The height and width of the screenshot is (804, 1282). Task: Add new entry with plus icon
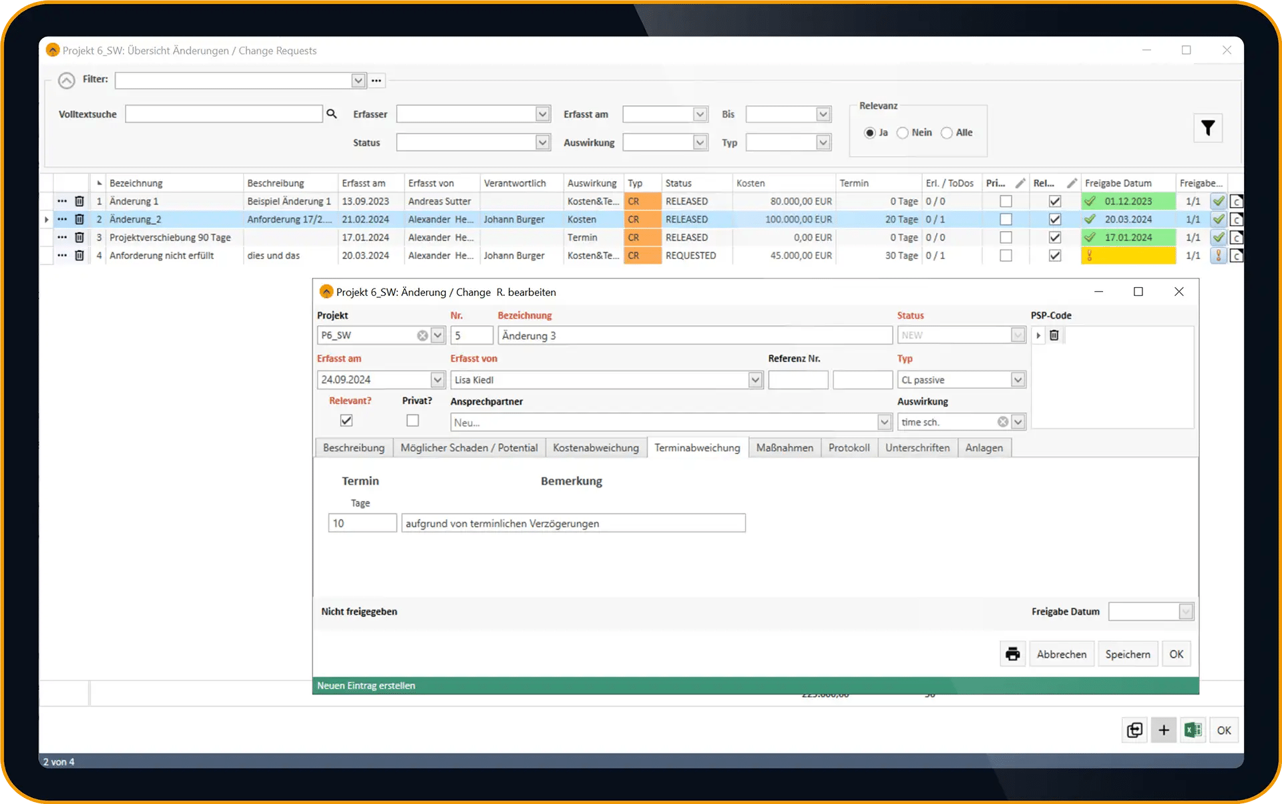[x=1164, y=730]
